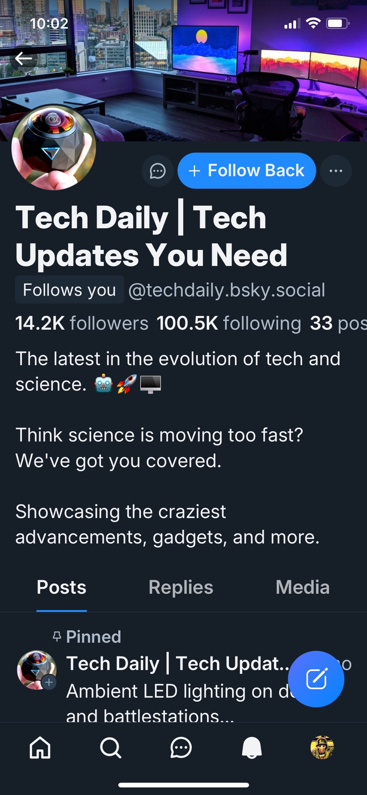Open the 14.2K followers list
Viewport: 367px width, 795px height.
[82, 323]
